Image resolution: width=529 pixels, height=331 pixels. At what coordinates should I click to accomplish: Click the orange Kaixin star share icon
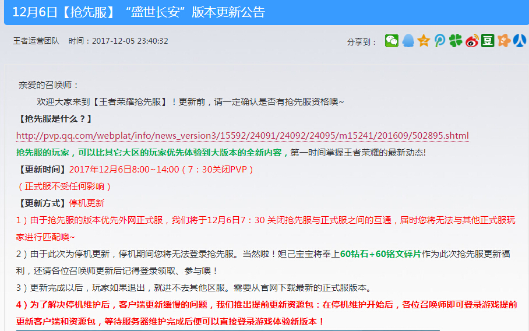click(504, 41)
